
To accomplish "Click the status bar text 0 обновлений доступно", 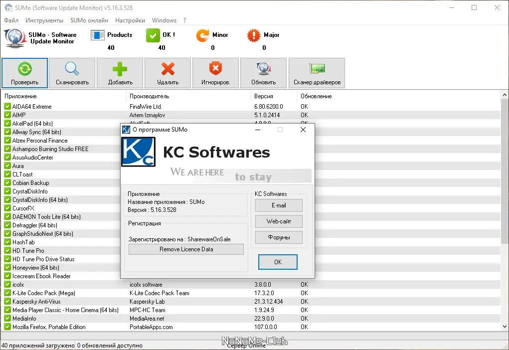I will tap(110, 346).
